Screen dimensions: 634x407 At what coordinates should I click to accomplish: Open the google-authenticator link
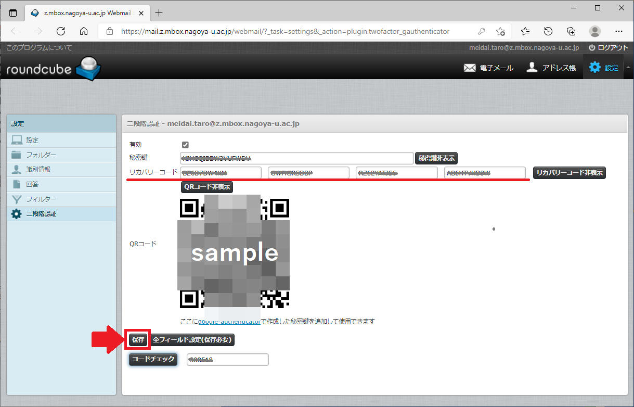point(229,322)
